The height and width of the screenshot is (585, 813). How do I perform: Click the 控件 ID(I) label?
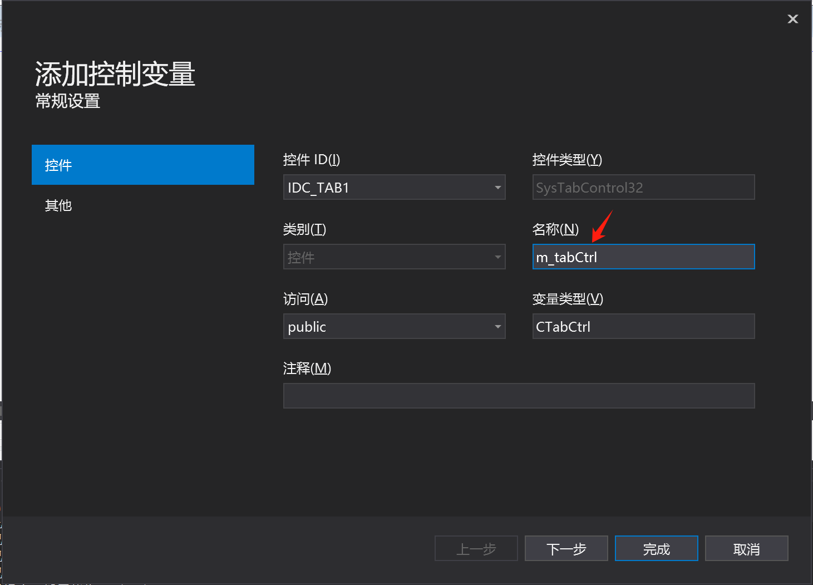(312, 160)
